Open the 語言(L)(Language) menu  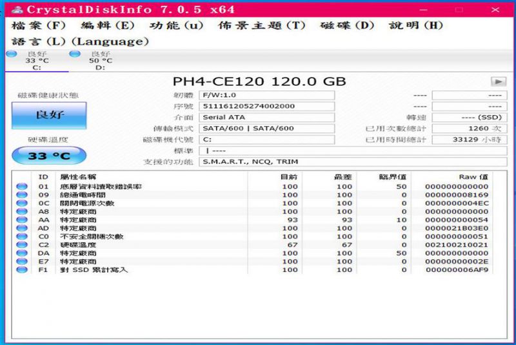[x=80, y=41]
